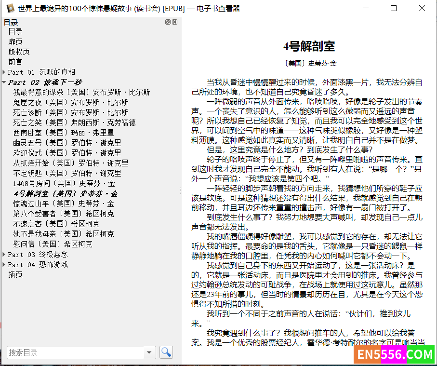This screenshot has width=437, height=366.
Task: Select Part 01 沉默的真相 label
Action: [x=41, y=72]
